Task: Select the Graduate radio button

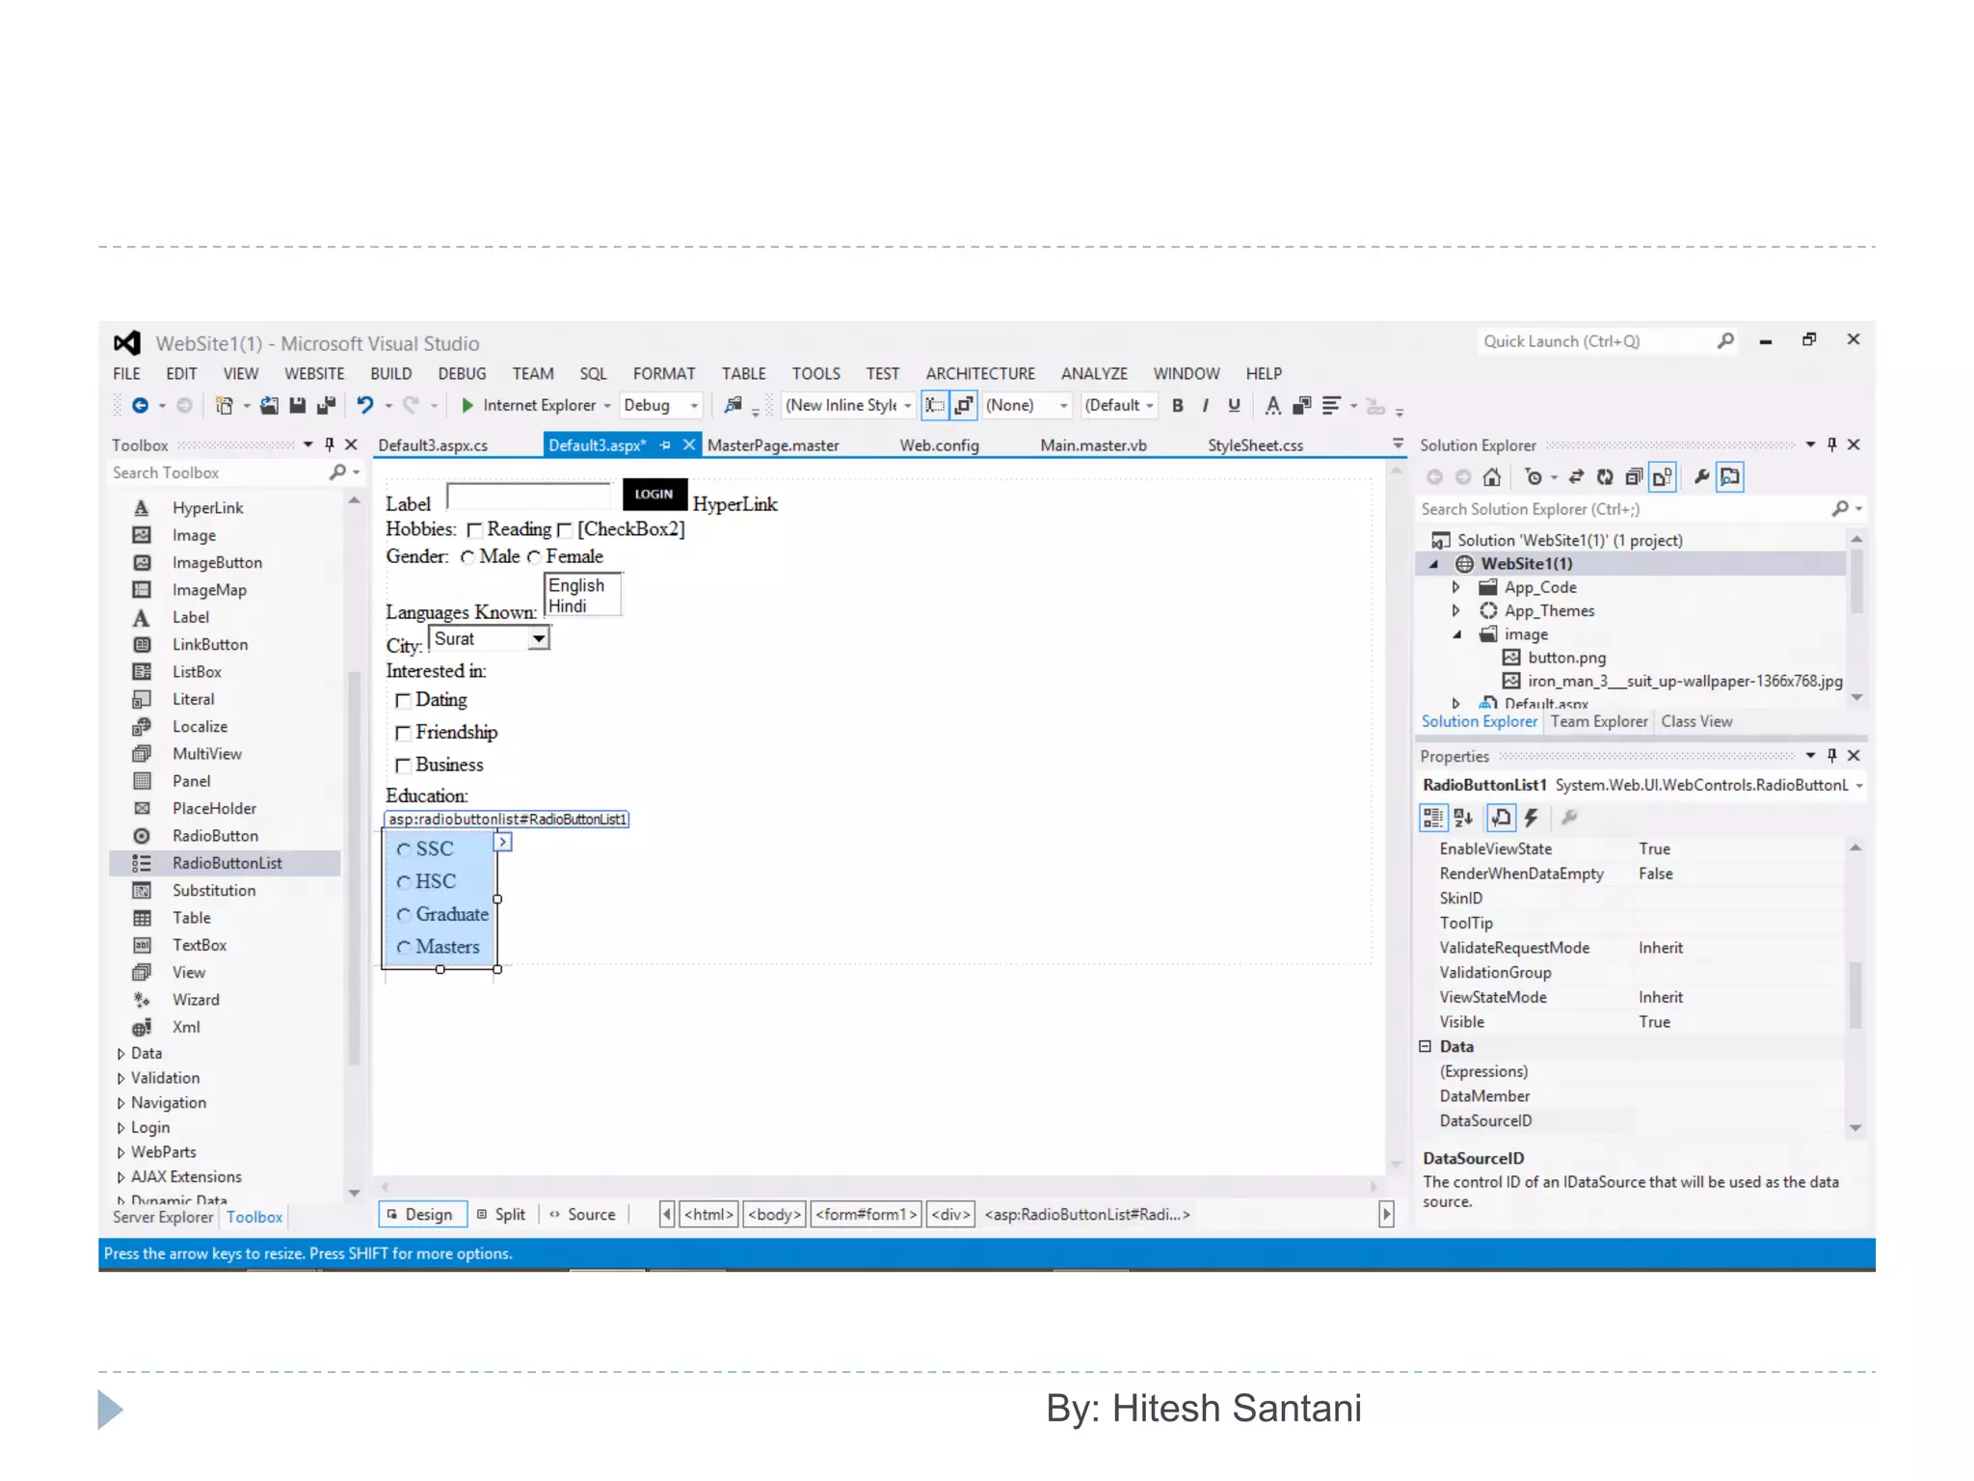Action: [404, 915]
